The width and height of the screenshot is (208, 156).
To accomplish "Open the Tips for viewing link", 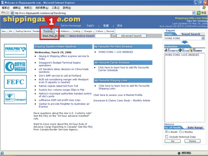I will 197,21.
